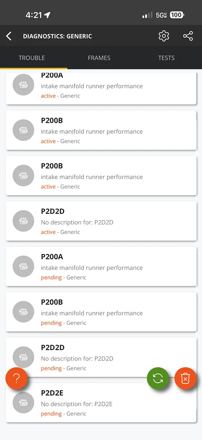The height and width of the screenshot is (440, 202).
Task: Open the pending P200A code entry
Action: [x=101, y=266]
